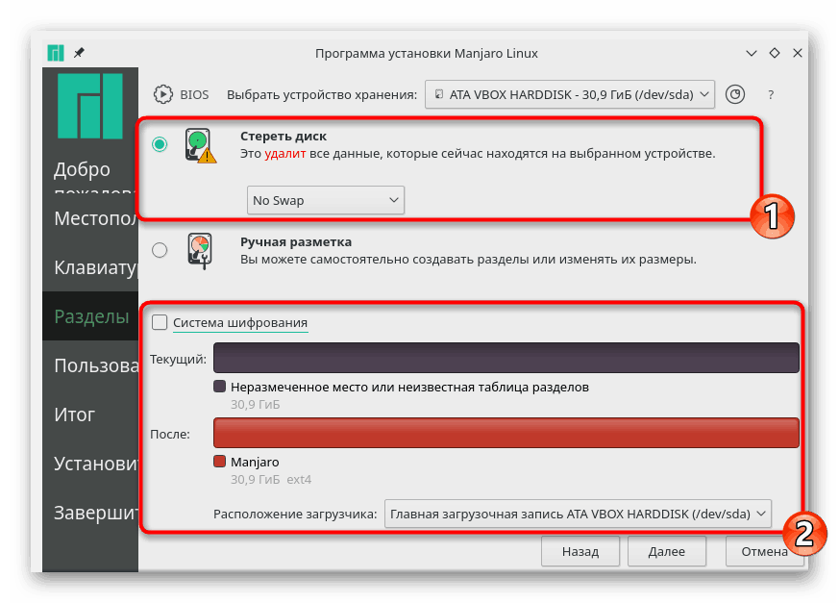Click the '30,9 ГиБ ext4' size text
The height and width of the screenshot is (603, 839).
[x=271, y=479]
